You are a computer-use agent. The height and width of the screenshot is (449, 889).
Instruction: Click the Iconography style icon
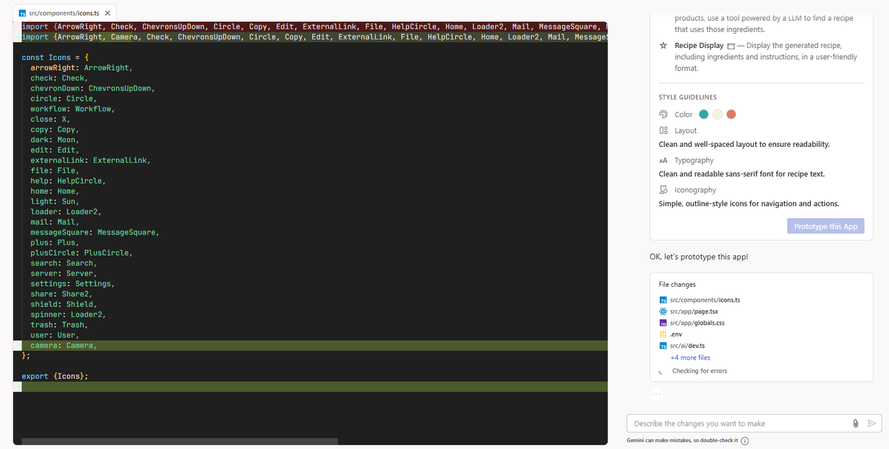663,190
